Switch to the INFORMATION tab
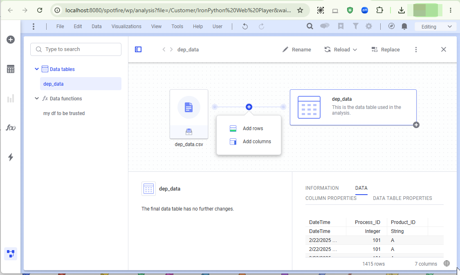 coord(322,188)
